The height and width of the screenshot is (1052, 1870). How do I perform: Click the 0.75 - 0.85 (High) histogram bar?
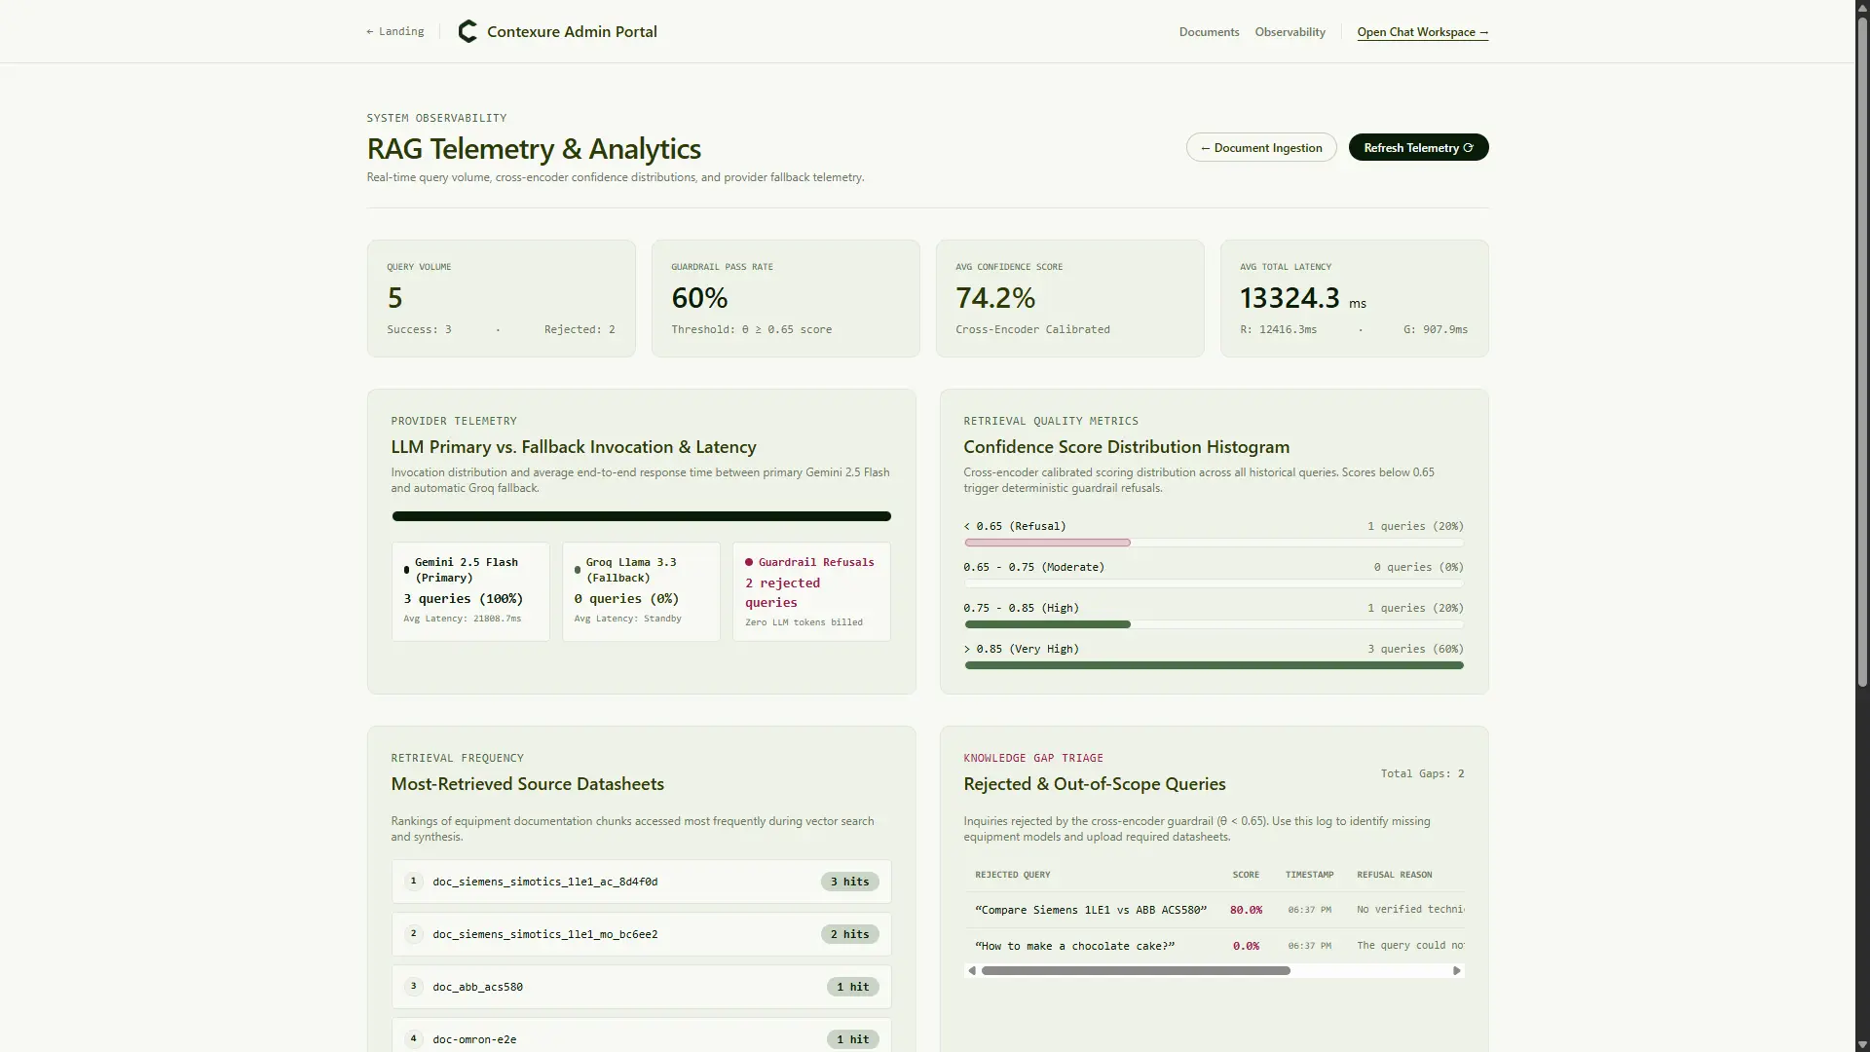pyautogui.click(x=1047, y=624)
